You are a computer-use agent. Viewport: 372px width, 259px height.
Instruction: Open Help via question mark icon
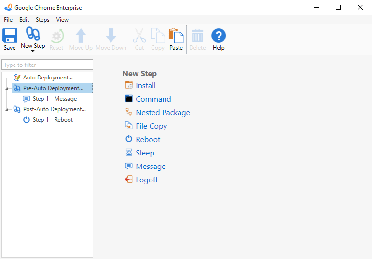219,36
